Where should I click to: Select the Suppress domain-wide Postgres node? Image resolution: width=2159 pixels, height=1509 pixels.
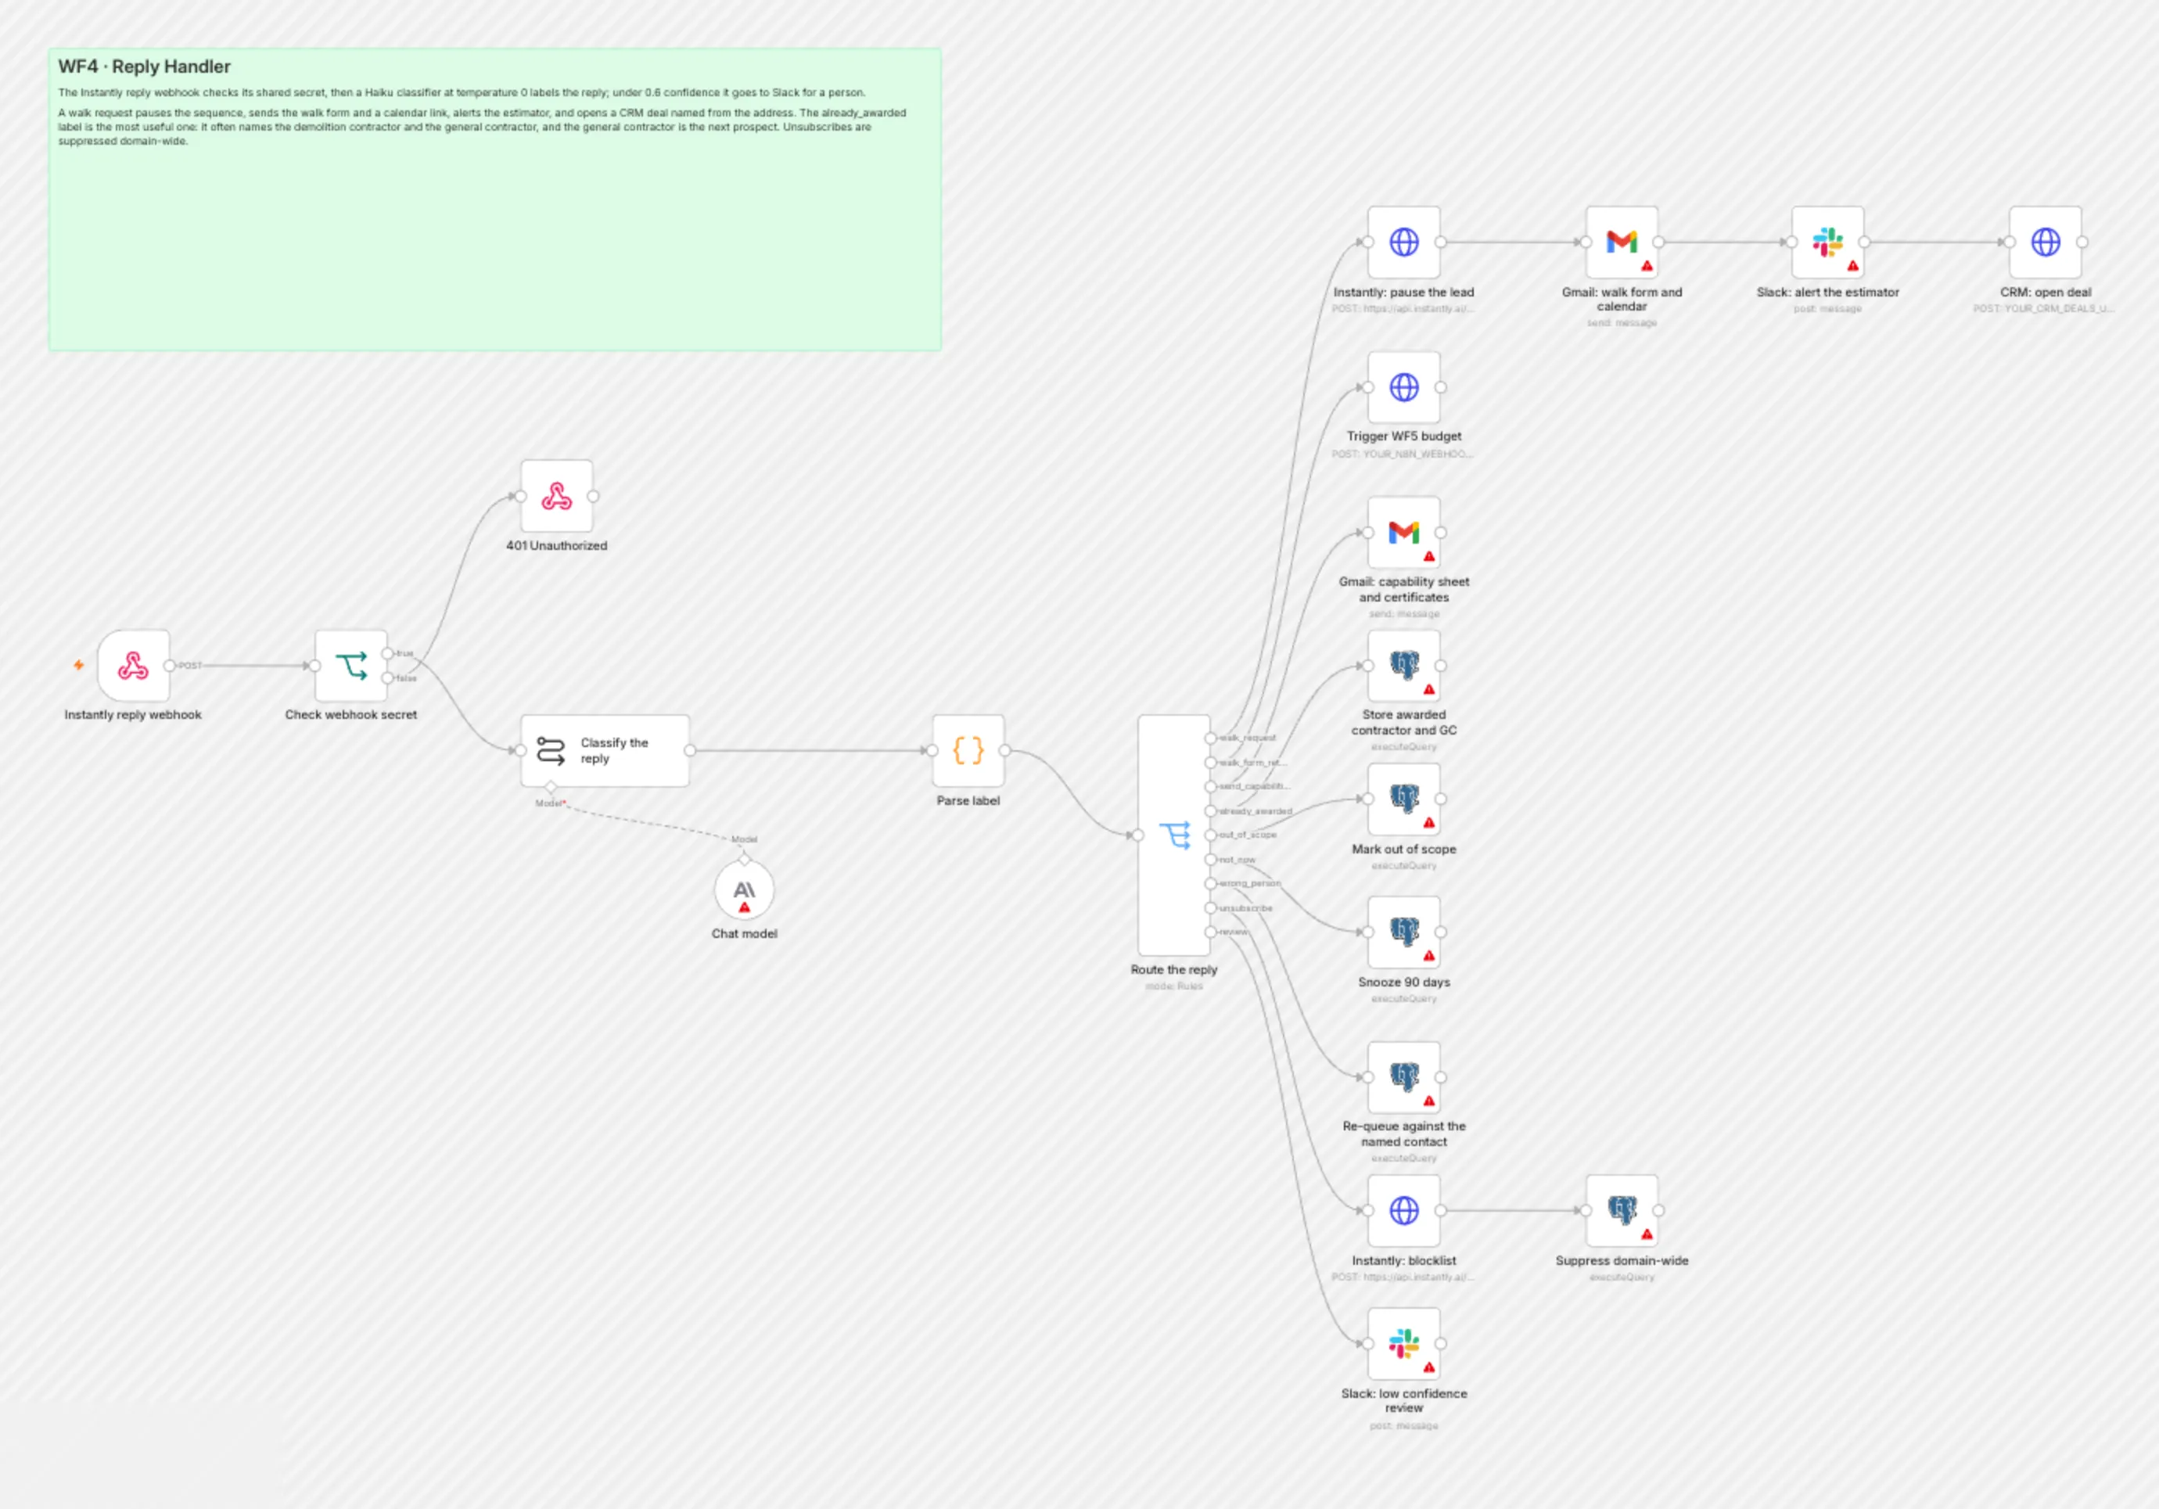pyautogui.click(x=1621, y=1211)
